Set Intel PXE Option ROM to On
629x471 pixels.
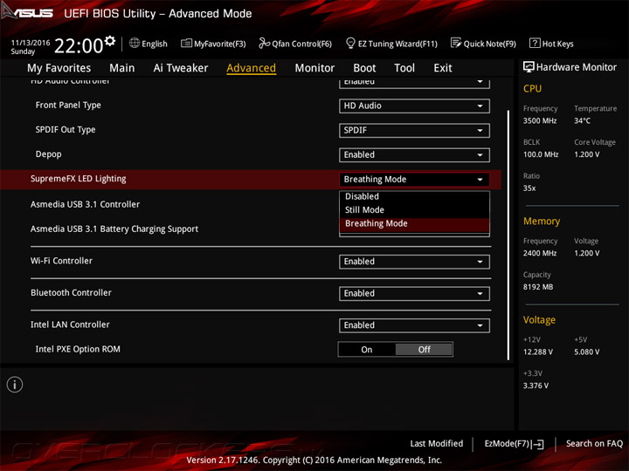(x=367, y=350)
